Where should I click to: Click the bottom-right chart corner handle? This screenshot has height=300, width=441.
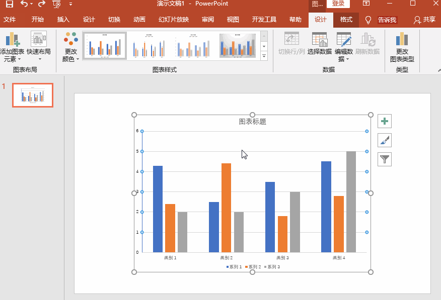[x=371, y=272]
